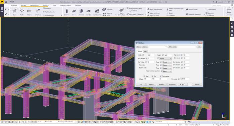This screenshot has width=234, height=126.
Task: Switch to the Section tab in the dialog
Action: pyautogui.click(x=140, y=51)
